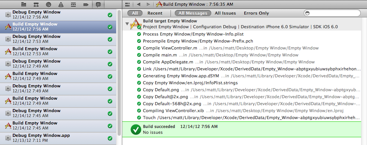The width and height of the screenshot is (367, 145).
Task: Select the Log navigator speech bubble icon
Action: pos(98,4)
